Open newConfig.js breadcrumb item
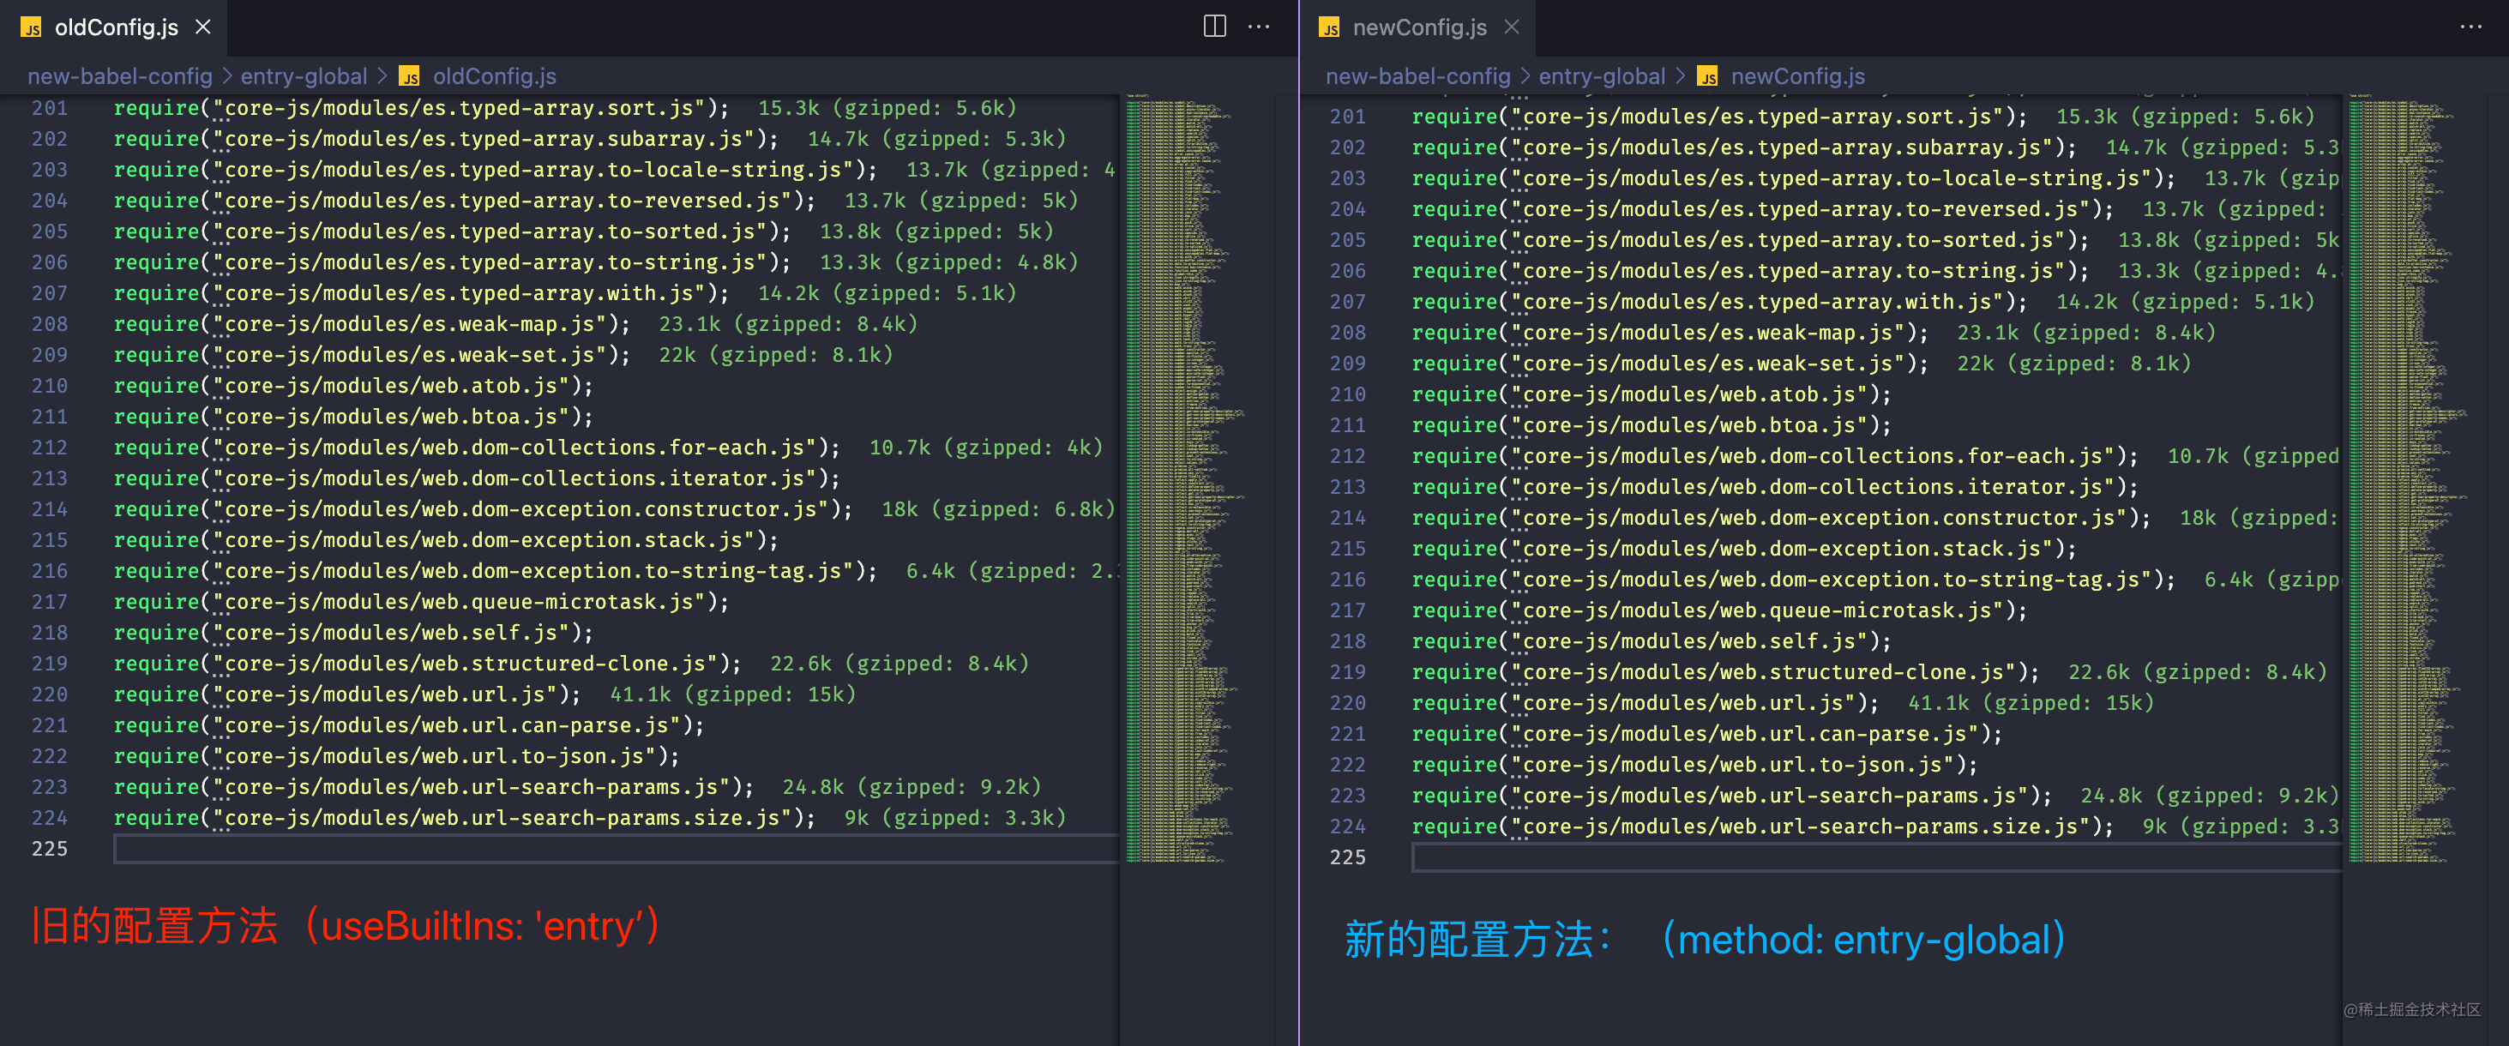This screenshot has width=2509, height=1046. (x=1798, y=76)
